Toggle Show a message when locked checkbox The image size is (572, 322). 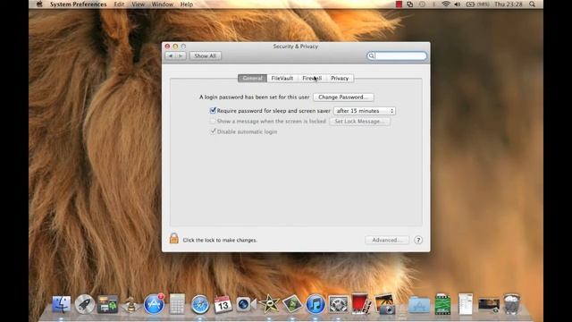click(x=213, y=121)
